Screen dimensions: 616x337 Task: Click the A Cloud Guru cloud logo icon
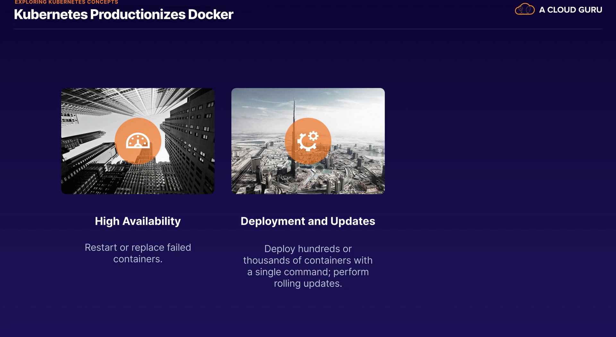[x=525, y=9]
